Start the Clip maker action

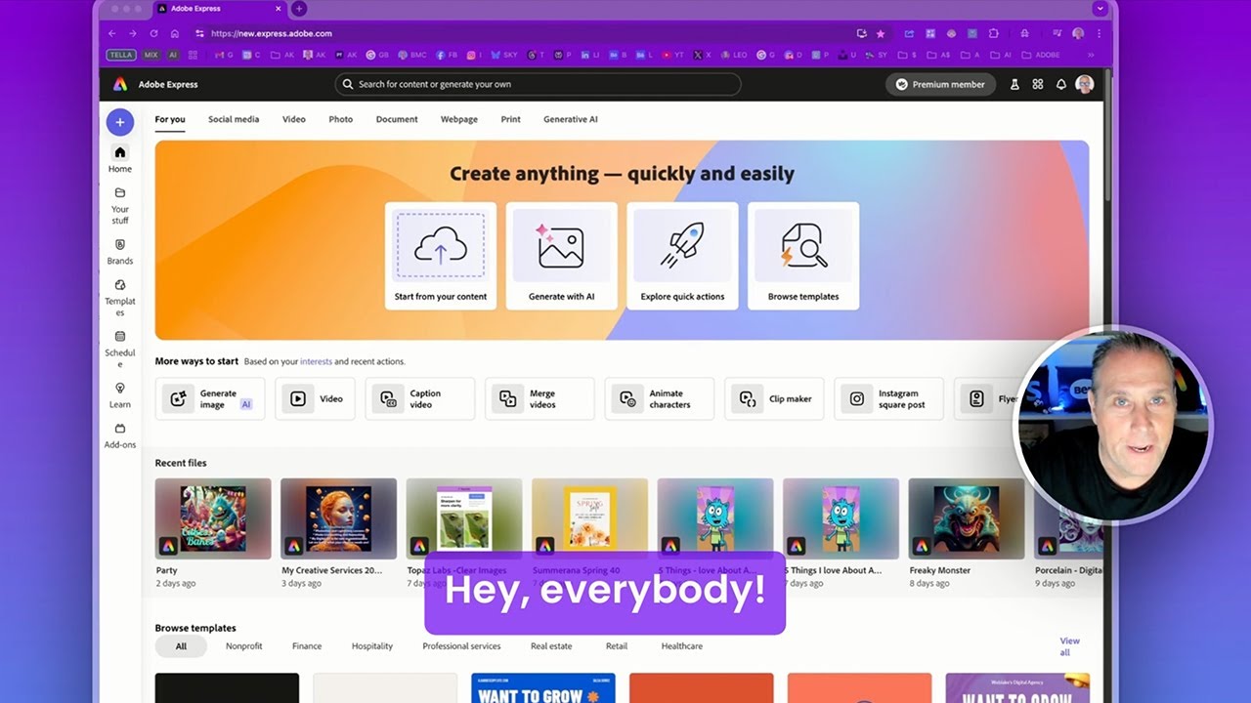pos(774,398)
